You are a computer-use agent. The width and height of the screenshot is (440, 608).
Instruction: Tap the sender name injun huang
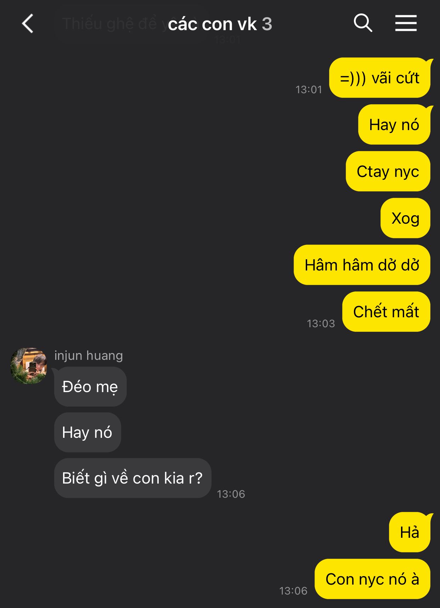pyautogui.click(x=89, y=355)
